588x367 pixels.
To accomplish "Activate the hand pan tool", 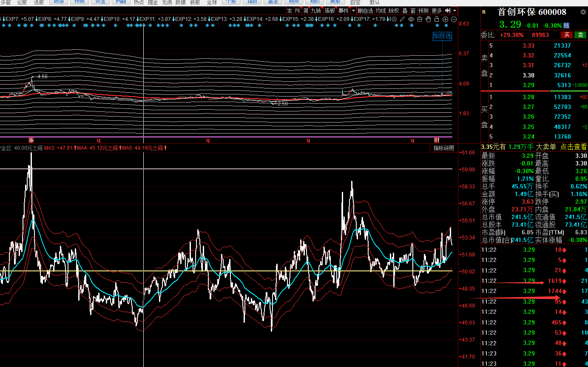I will click(428, 19).
